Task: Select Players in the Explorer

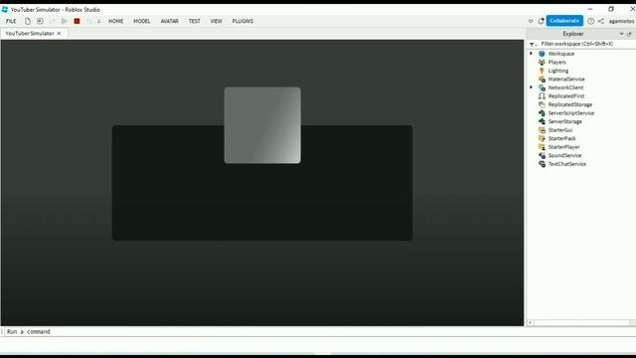Action: (x=556, y=62)
